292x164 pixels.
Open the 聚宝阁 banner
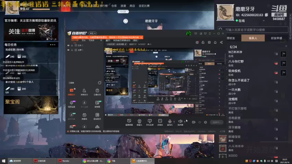pyautogui.click(x=31, y=105)
